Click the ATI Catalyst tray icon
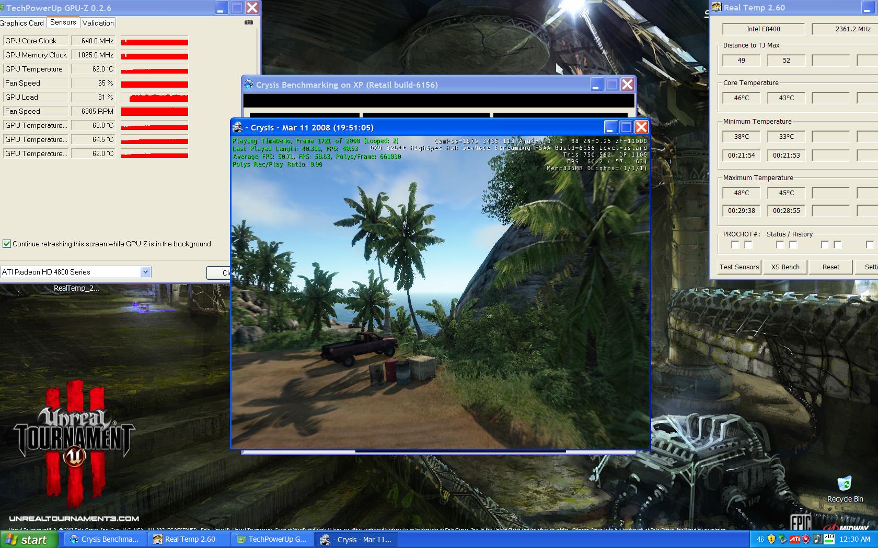The height and width of the screenshot is (548, 878). click(794, 539)
